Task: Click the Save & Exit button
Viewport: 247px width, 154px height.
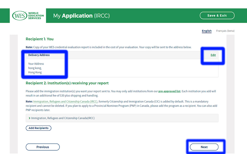Action: click(x=217, y=16)
